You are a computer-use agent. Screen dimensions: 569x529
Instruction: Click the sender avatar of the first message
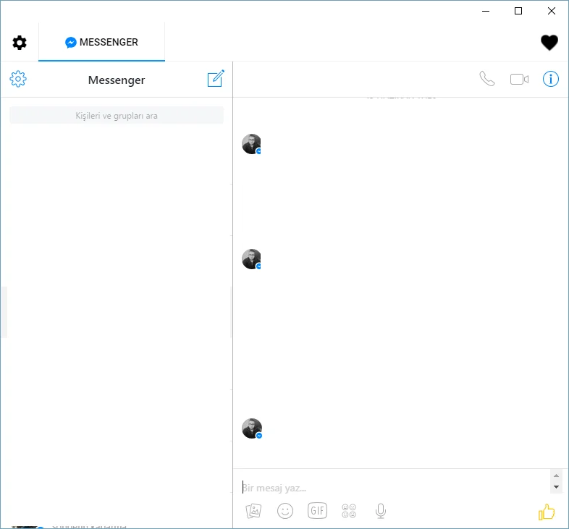251,144
